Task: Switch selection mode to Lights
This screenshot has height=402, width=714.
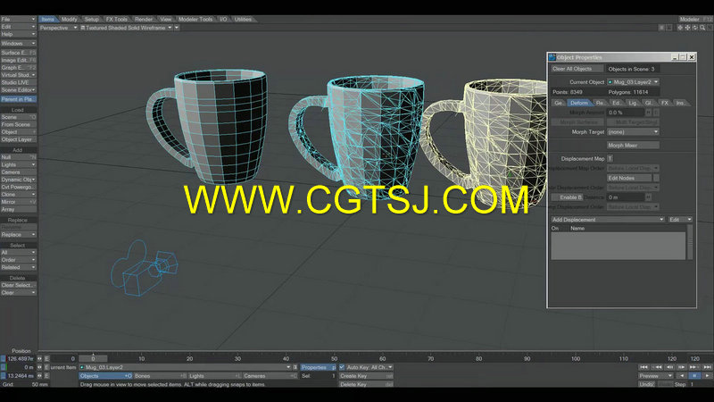Action: (214, 376)
